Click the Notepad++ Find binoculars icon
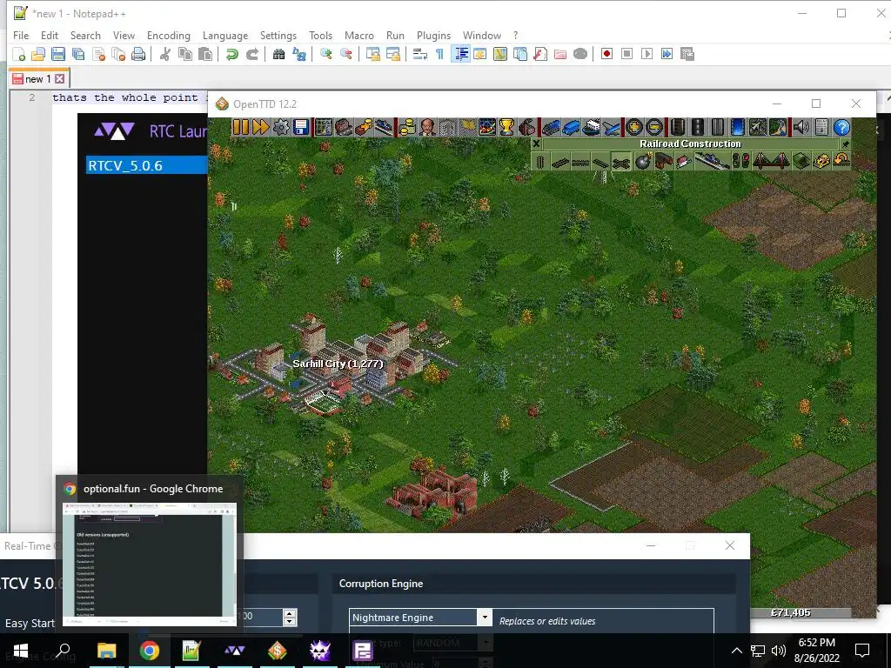The width and height of the screenshot is (891, 668). click(278, 54)
